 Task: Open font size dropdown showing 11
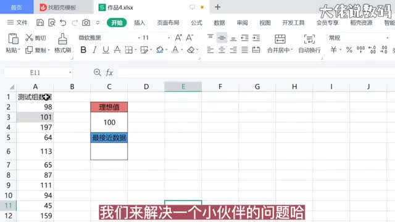pos(168,38)
